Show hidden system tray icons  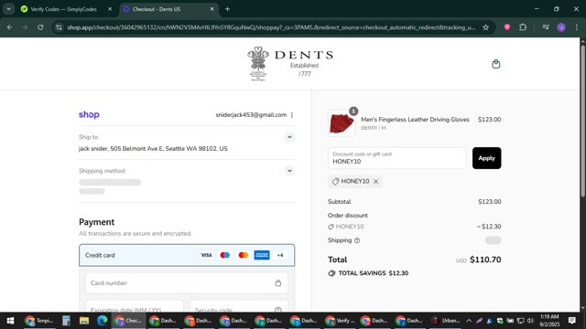469,321
